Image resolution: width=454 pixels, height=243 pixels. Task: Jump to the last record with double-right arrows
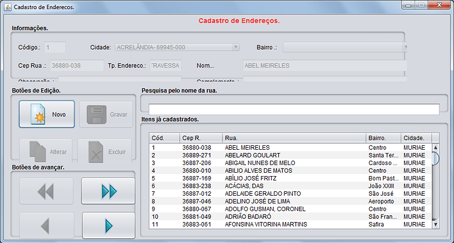108,191
